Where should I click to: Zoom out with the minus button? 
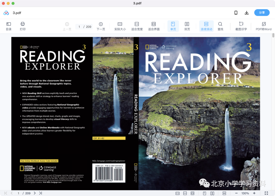click(236, 193)
